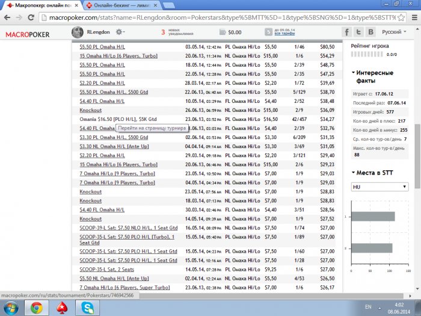Switch to the Онлайн-бекинг tab

pos(121,5)
